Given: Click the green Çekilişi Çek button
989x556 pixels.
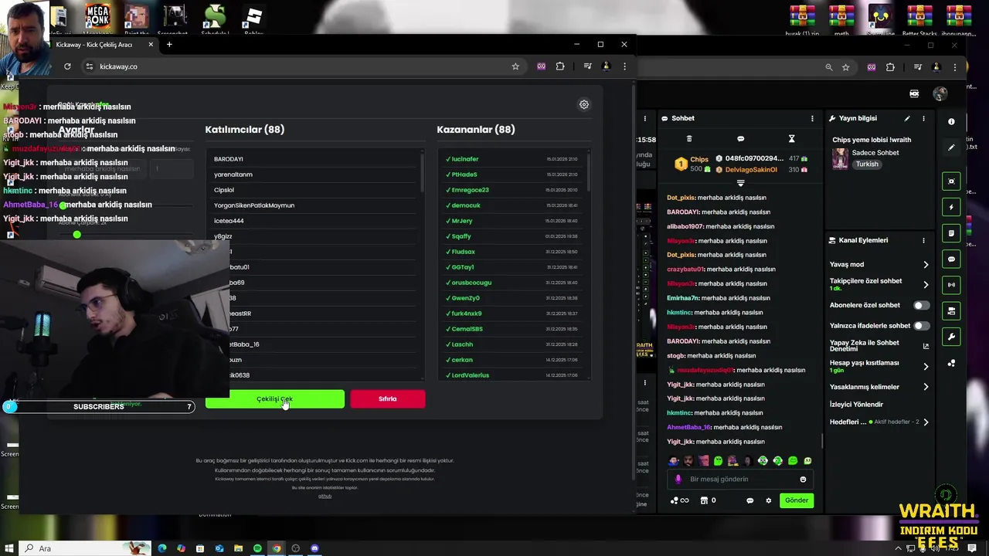Looking at the screenshot, I should [x=274, y=399].
